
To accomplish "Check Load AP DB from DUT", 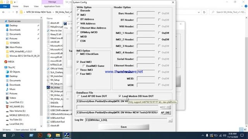I will tap(79, 96).
